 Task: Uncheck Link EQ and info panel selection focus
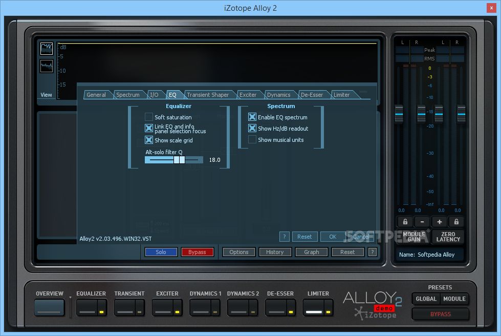point(149,128)
